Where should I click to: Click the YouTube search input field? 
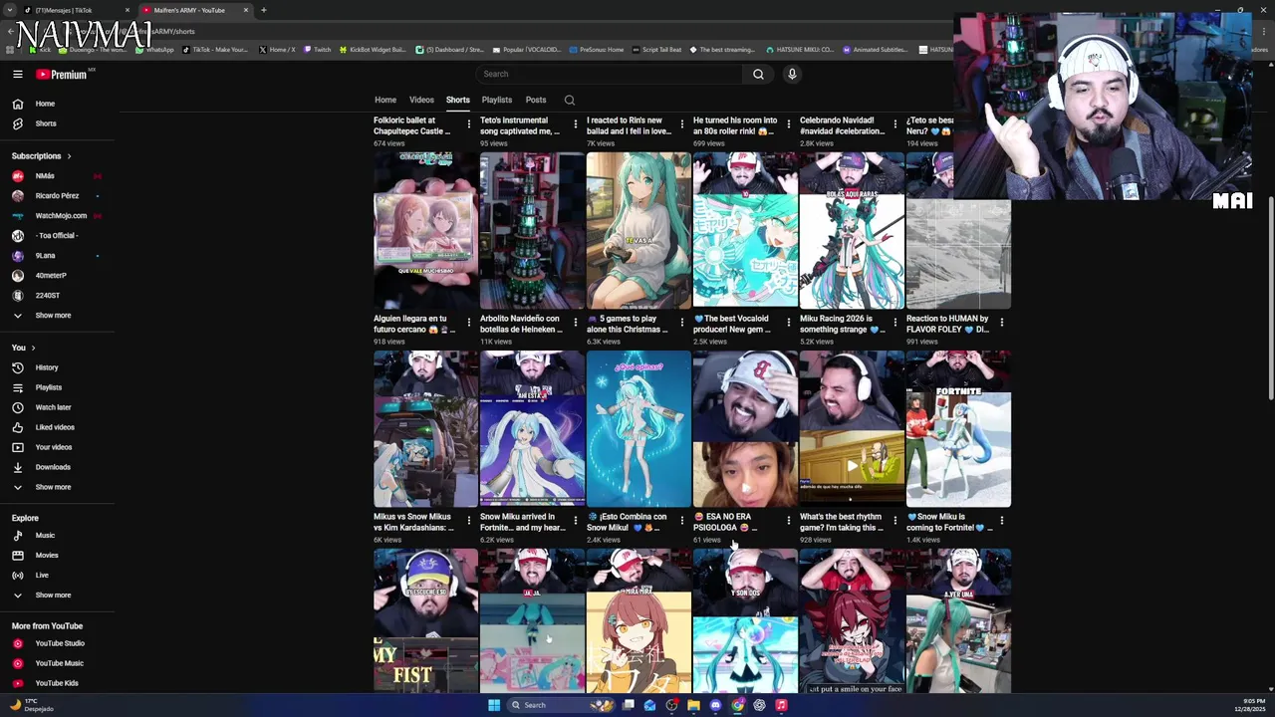point(610,74)
